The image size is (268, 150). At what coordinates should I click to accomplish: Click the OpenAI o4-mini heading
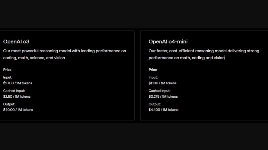(168, 42)
